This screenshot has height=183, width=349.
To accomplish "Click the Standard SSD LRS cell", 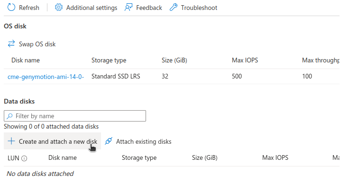I will pos(116,77).
